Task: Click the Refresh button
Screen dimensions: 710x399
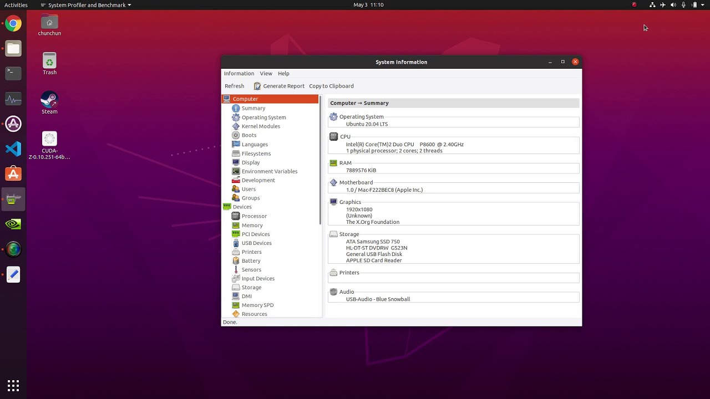Action: (234, 86)
